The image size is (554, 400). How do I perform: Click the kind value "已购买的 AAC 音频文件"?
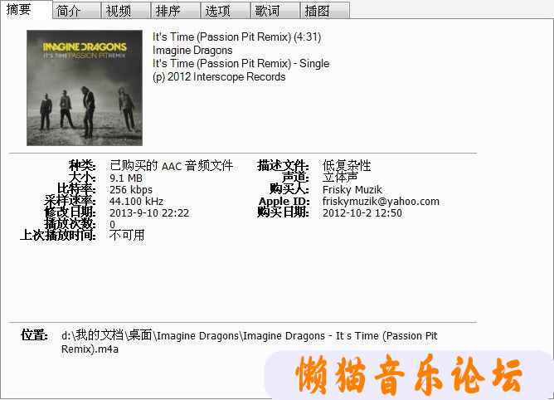click(x=172, y=165)
